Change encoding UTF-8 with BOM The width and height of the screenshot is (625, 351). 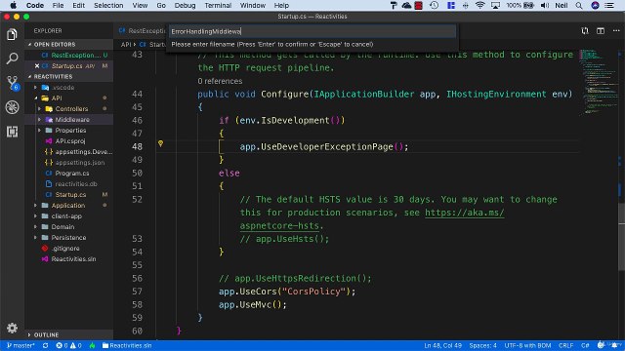tap(527, 345)
